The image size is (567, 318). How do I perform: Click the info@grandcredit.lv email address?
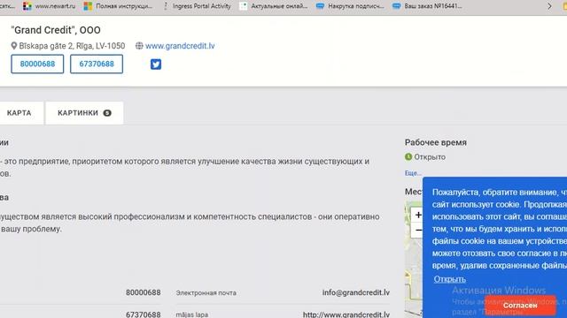point(356,292)
